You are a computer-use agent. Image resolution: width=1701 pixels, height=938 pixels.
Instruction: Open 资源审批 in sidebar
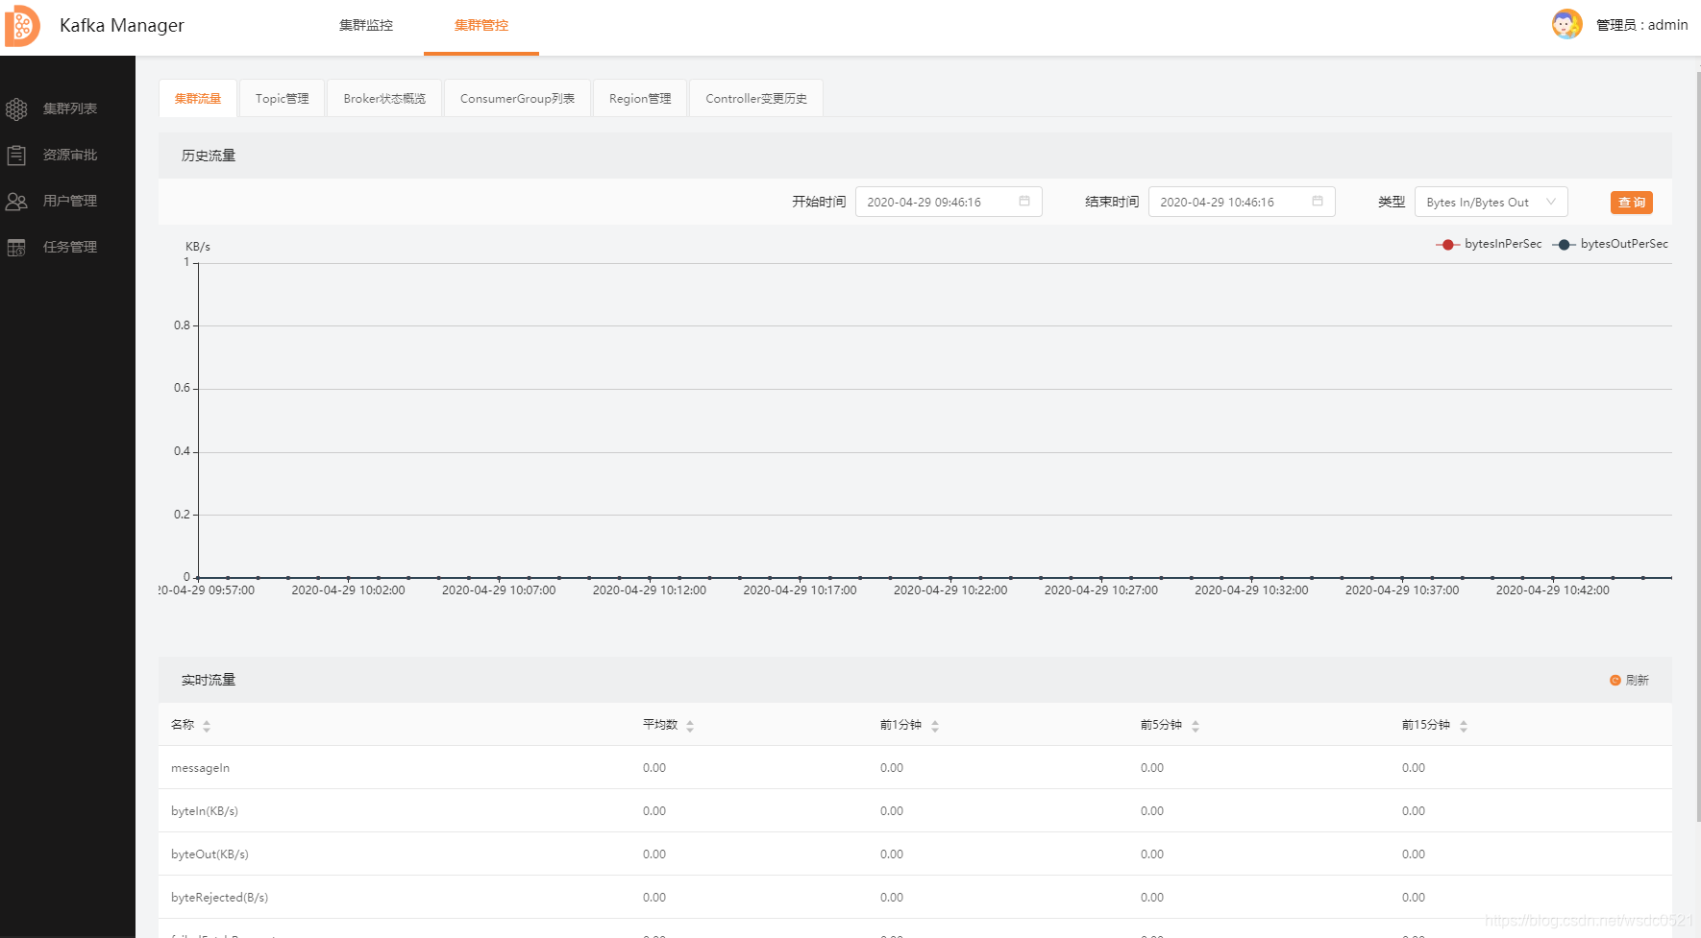70,155
